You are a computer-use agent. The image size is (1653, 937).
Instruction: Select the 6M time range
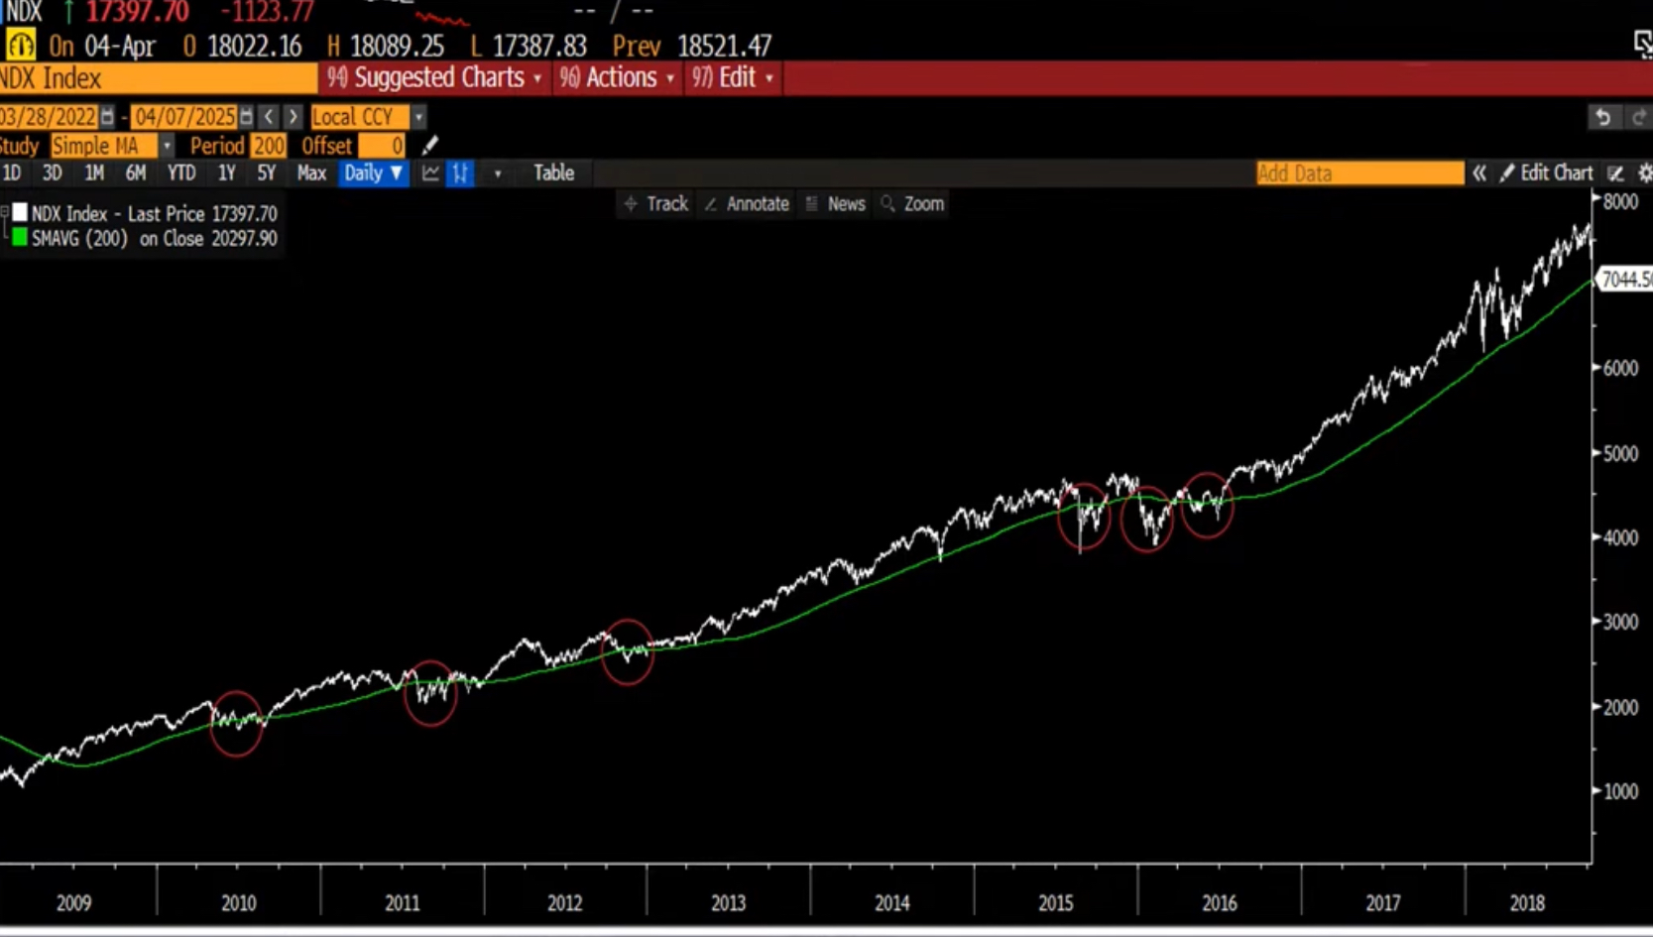point(136,174)
